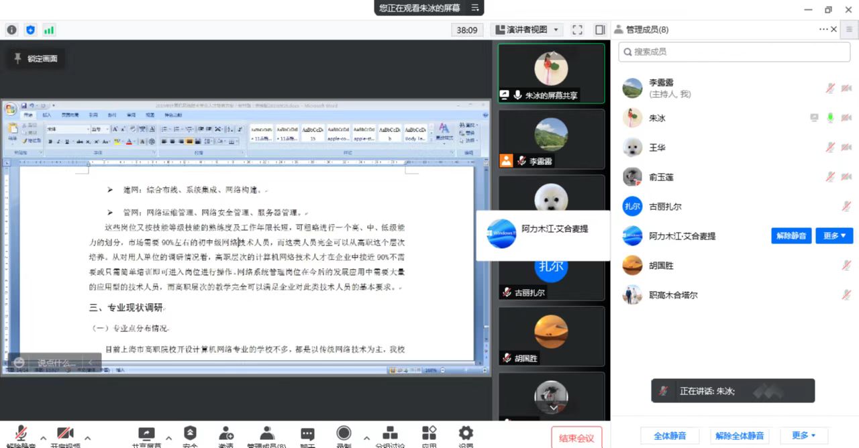Open the three-dots menu in members panel

[823, 30]
